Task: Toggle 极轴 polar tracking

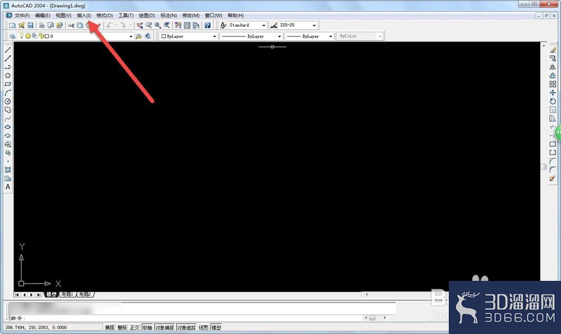Action: click(148, 327)
